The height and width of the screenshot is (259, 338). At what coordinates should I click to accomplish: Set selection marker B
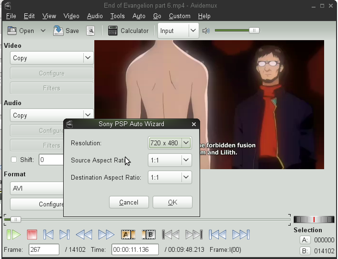149,235
